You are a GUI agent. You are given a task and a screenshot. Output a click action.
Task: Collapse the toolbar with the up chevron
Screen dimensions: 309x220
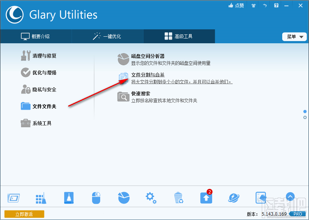[290, 197]
